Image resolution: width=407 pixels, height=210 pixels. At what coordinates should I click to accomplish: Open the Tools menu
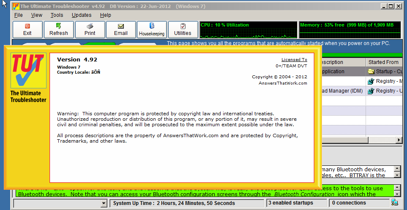click(57, 15)
